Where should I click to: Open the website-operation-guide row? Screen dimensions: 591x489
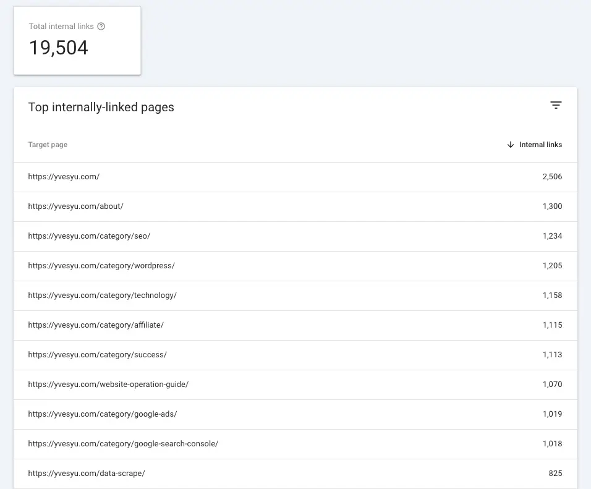tap(108, 385)
